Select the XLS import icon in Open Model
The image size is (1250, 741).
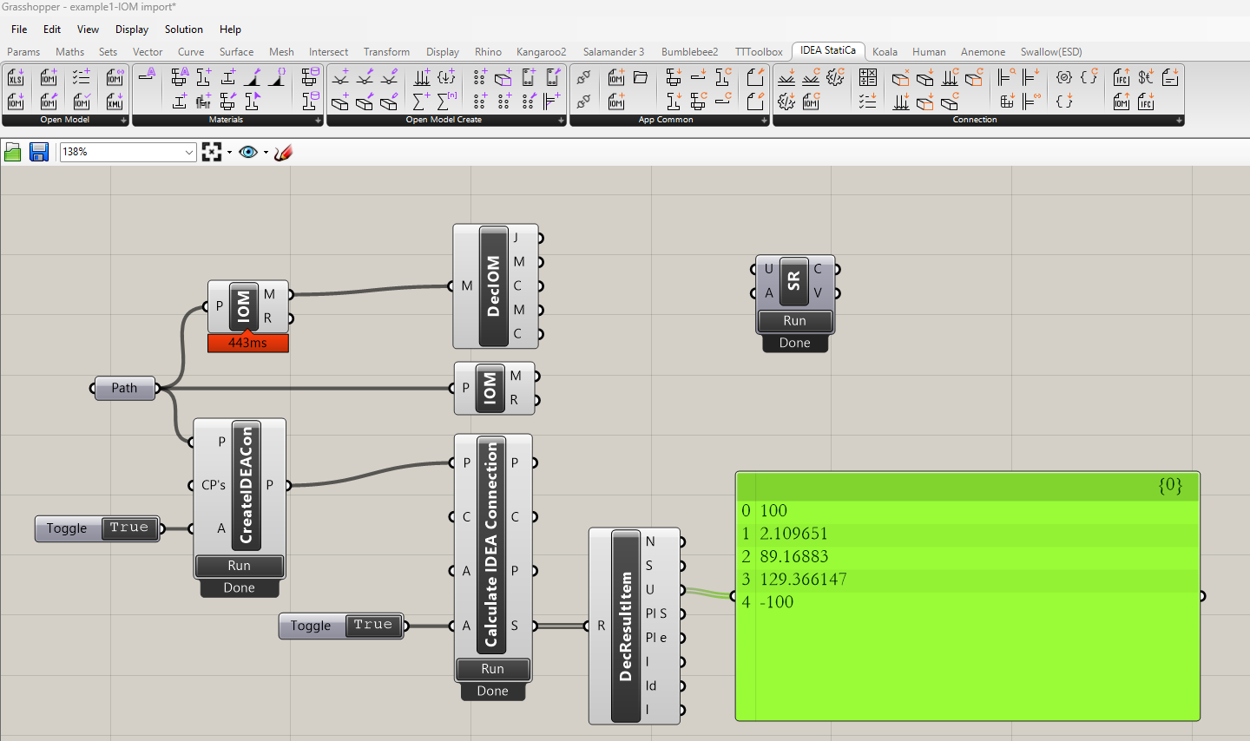[x=15, y=78]
